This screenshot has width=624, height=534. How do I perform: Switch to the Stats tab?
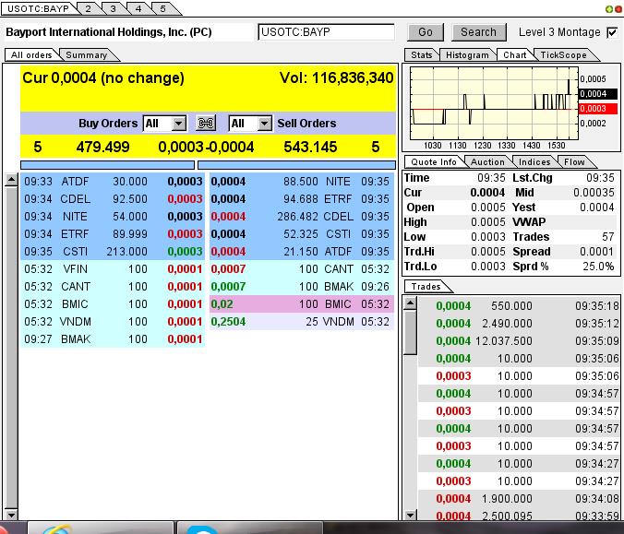pyautogui.click(x=422, y=54)
